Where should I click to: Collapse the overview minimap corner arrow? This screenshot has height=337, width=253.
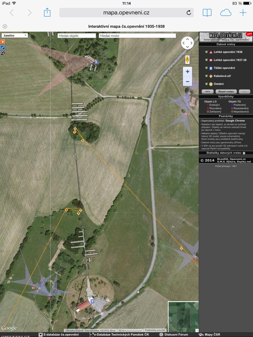point(197,330)
